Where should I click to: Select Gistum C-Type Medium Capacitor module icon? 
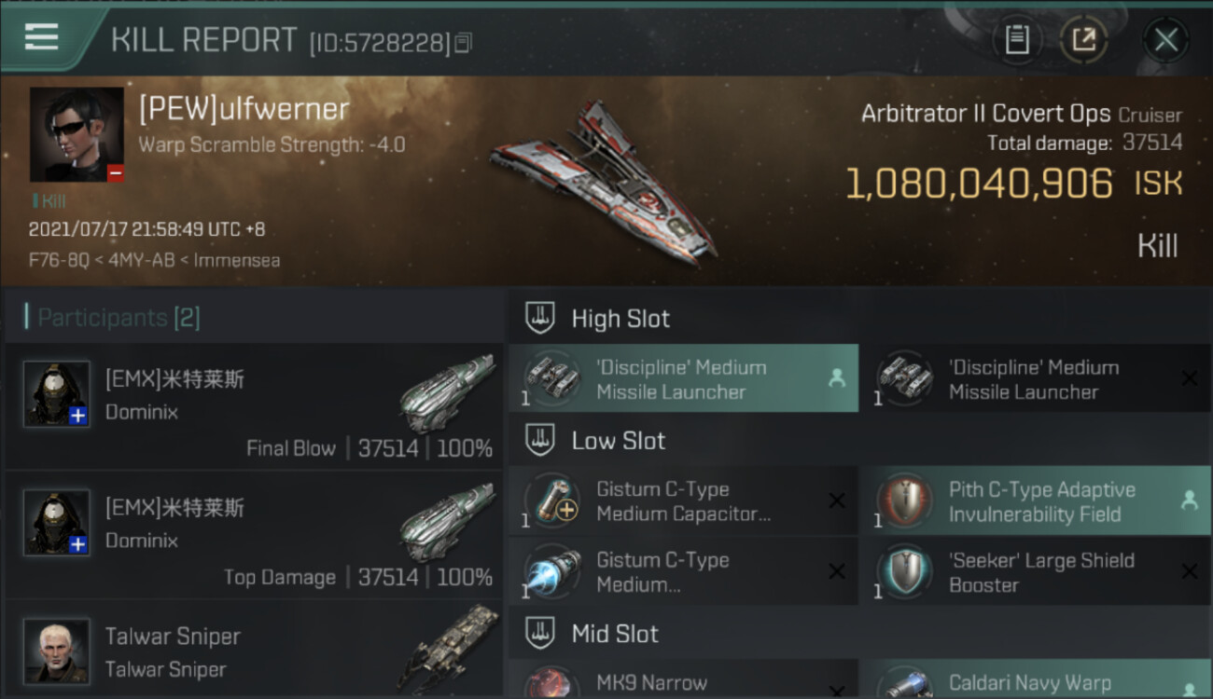click(552, 500)
